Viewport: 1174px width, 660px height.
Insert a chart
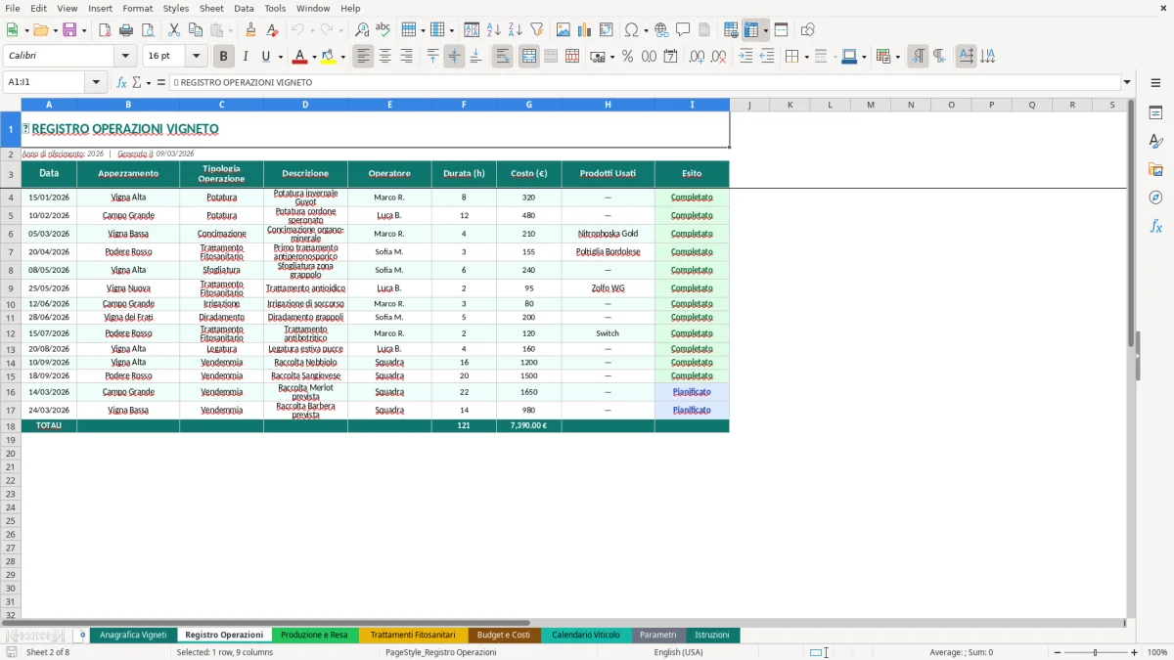[585, 30]
